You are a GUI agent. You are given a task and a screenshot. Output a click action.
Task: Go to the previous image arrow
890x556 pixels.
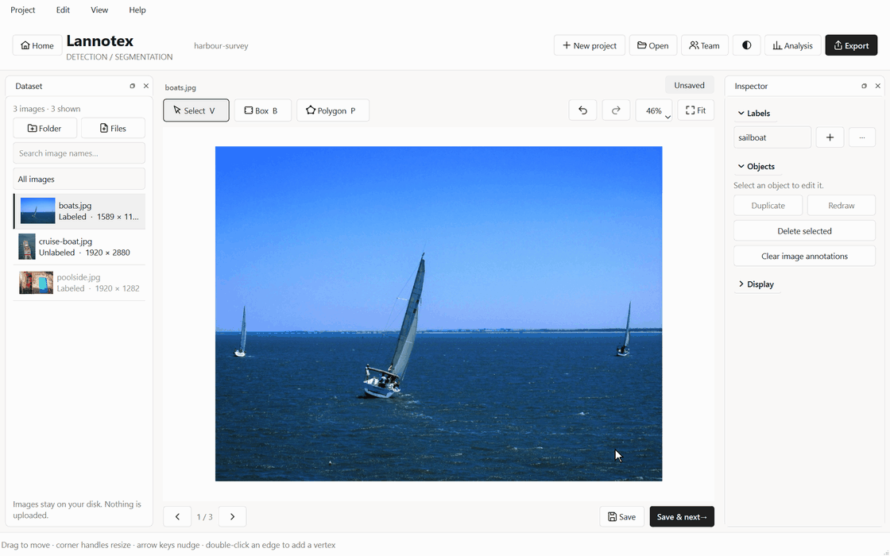[x=178, y=516]
